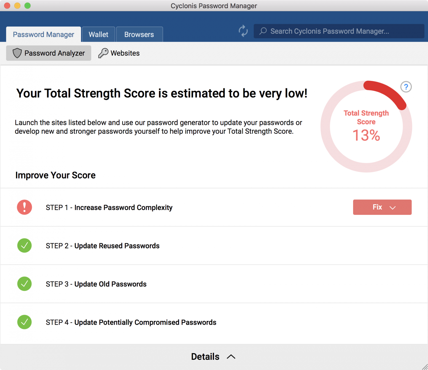Maximize window using the green button
Image resolution: width=428 pixels, height=370 pixels.
(x=28, y=6)
